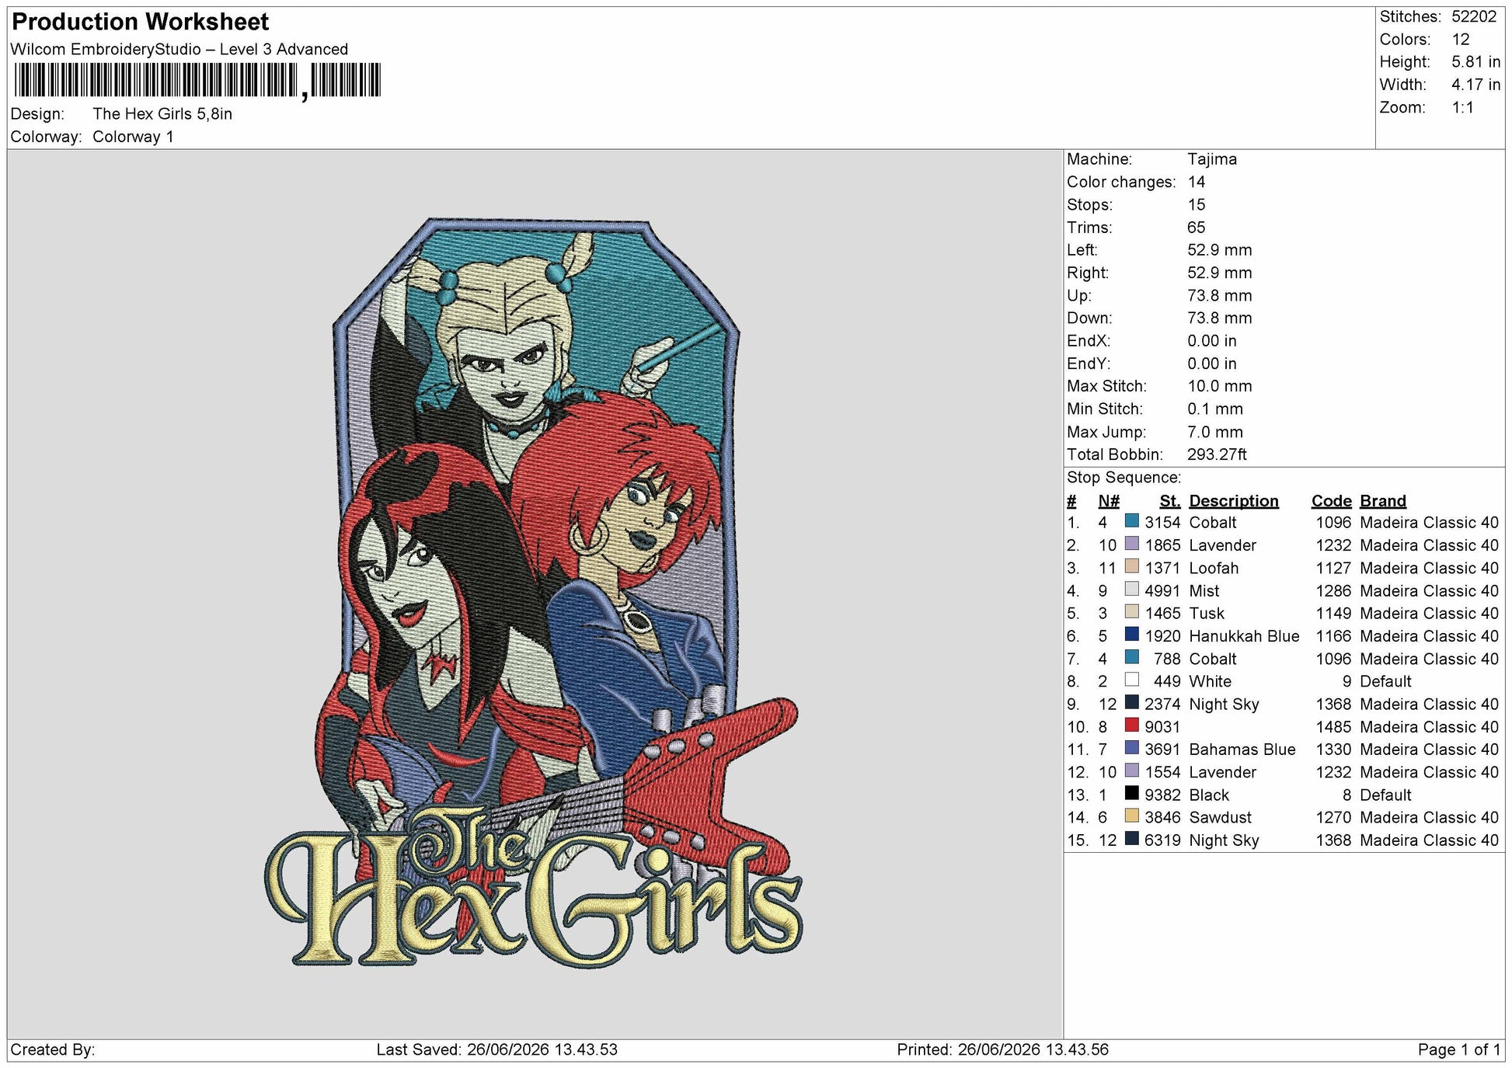This screenshot has width=1512, height=1068.
Task: Click the Zoom value '1:1'
Action: pos(1462,107)
